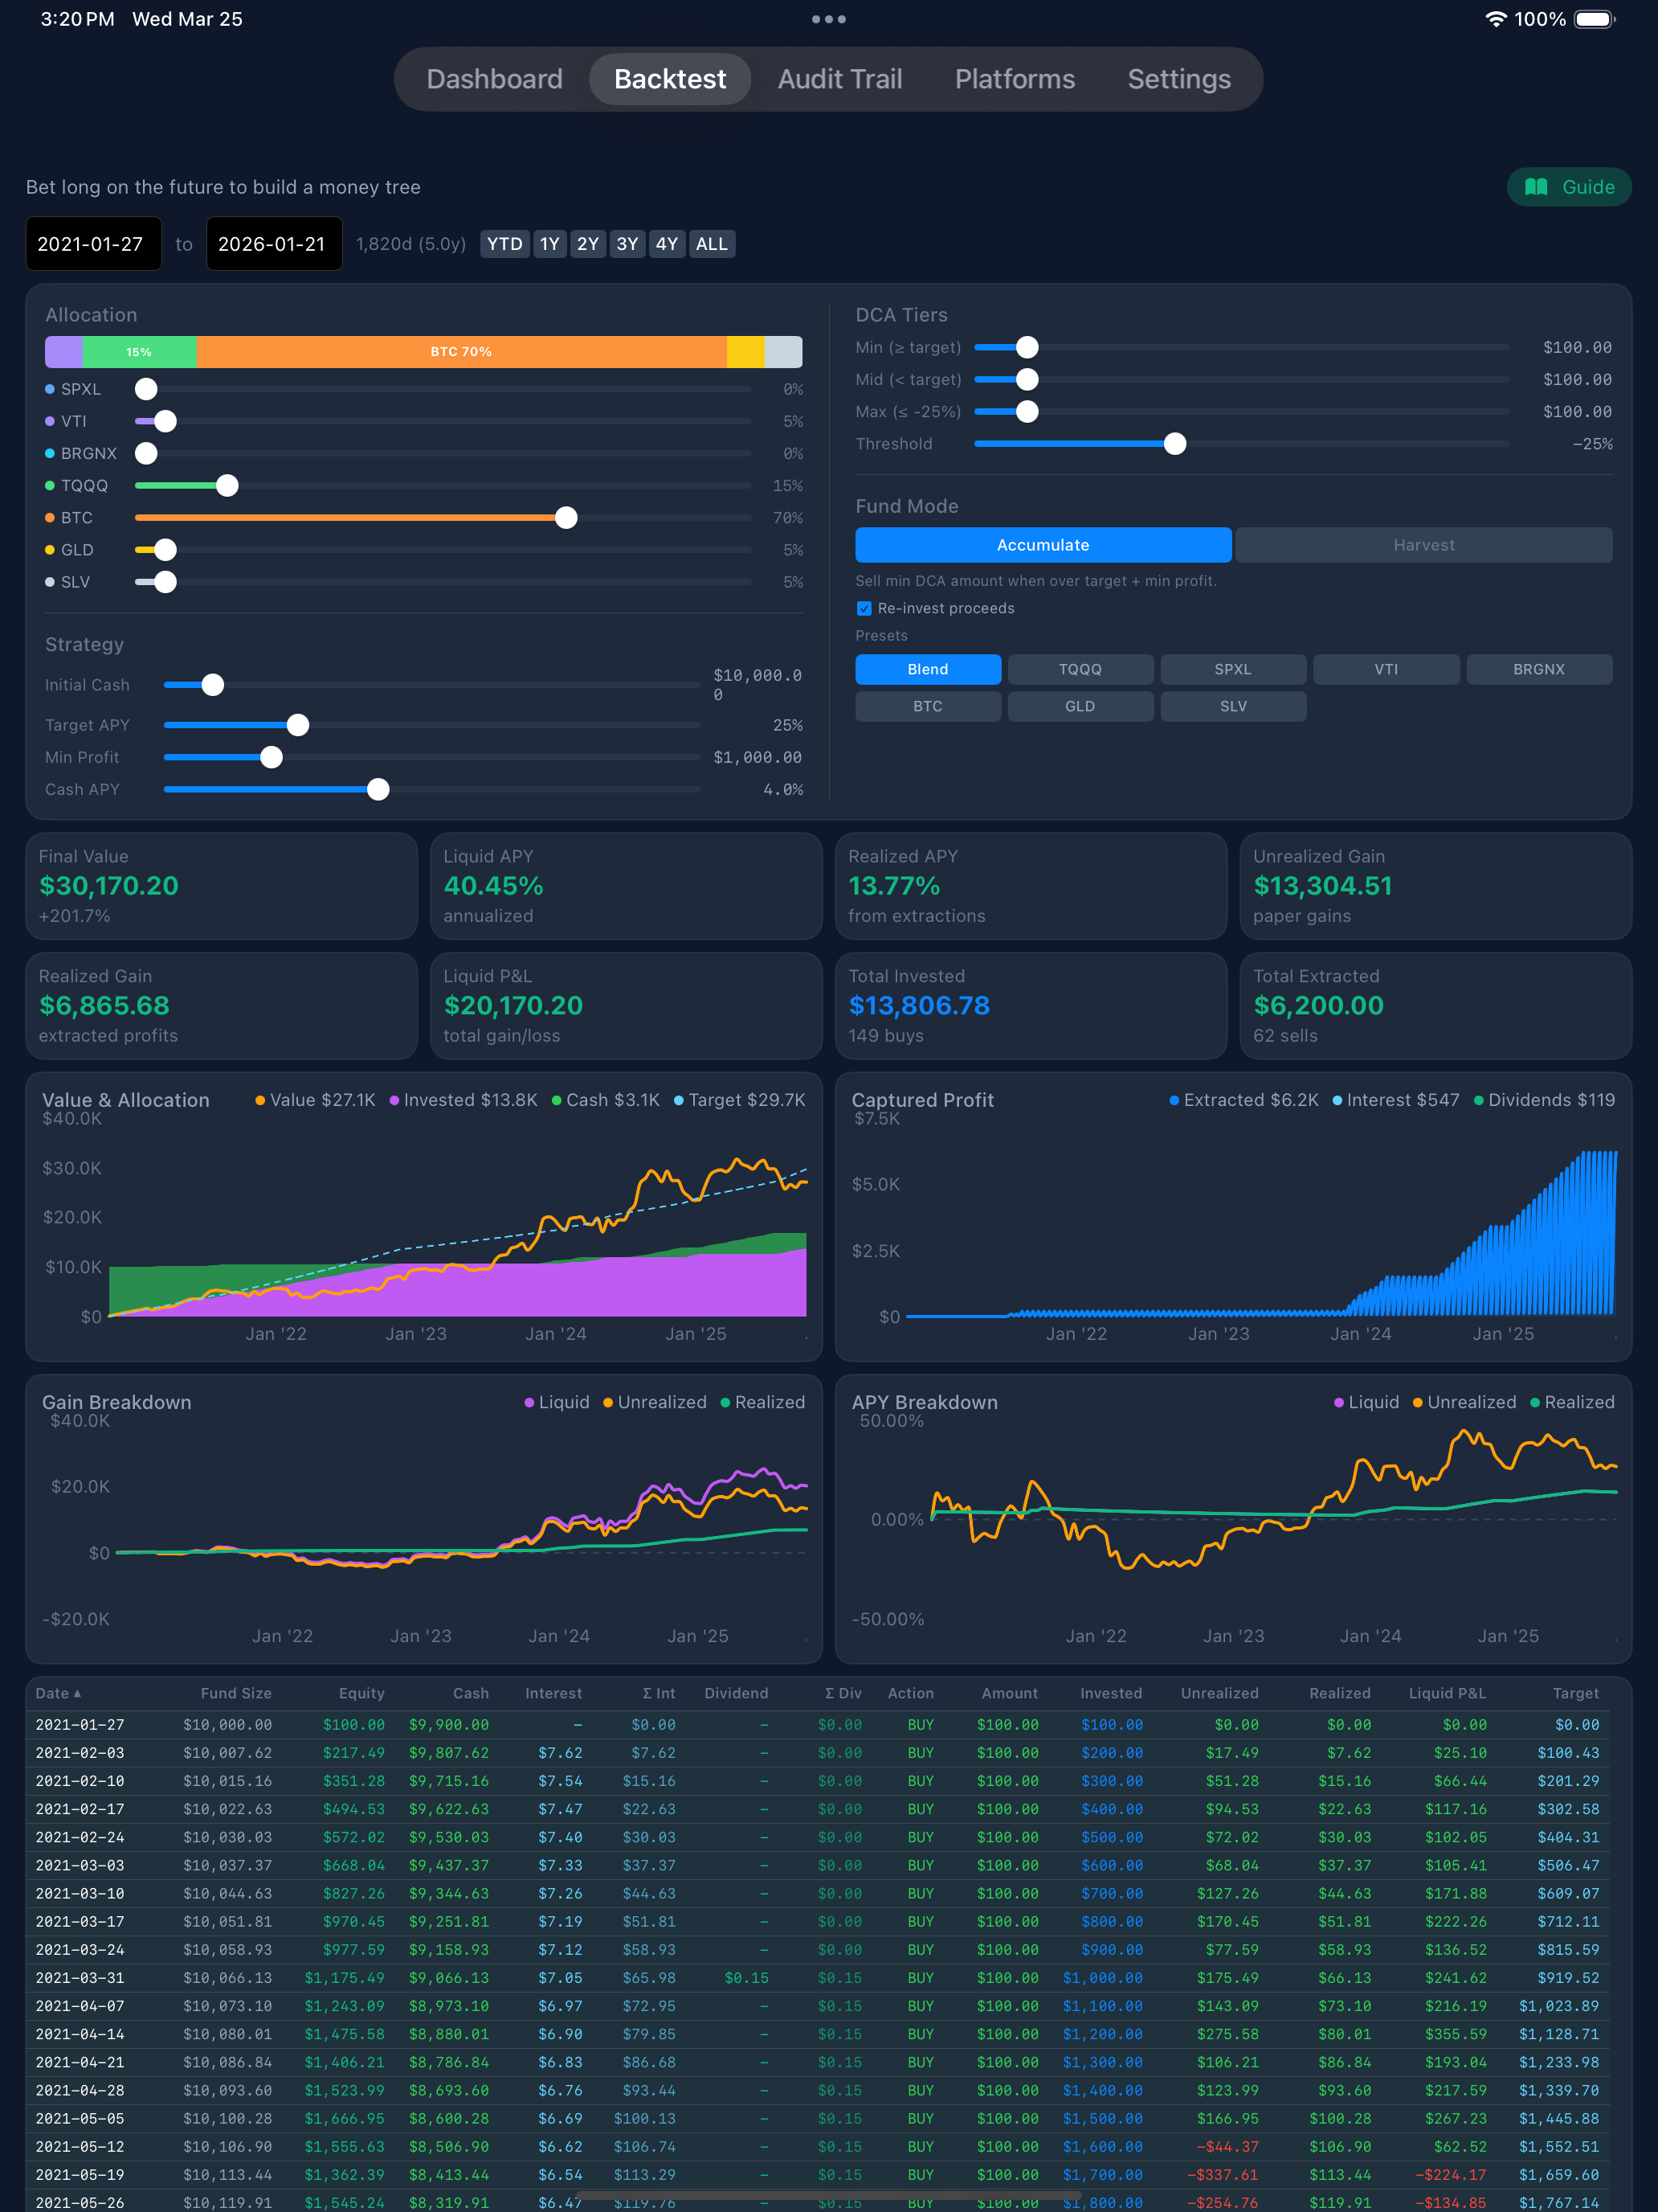Click the battery indicator

click(x=1594, y=18)
